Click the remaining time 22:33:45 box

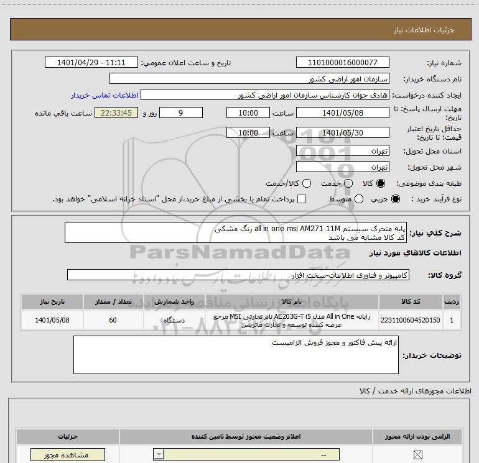pos(116,112)
